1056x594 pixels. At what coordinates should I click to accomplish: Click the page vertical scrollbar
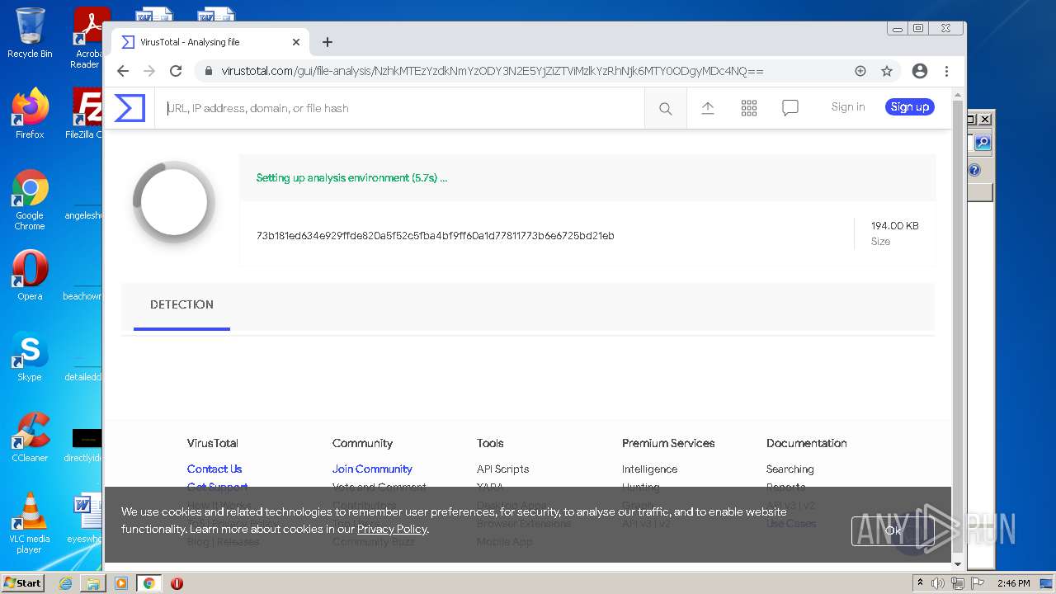[957, 327]
